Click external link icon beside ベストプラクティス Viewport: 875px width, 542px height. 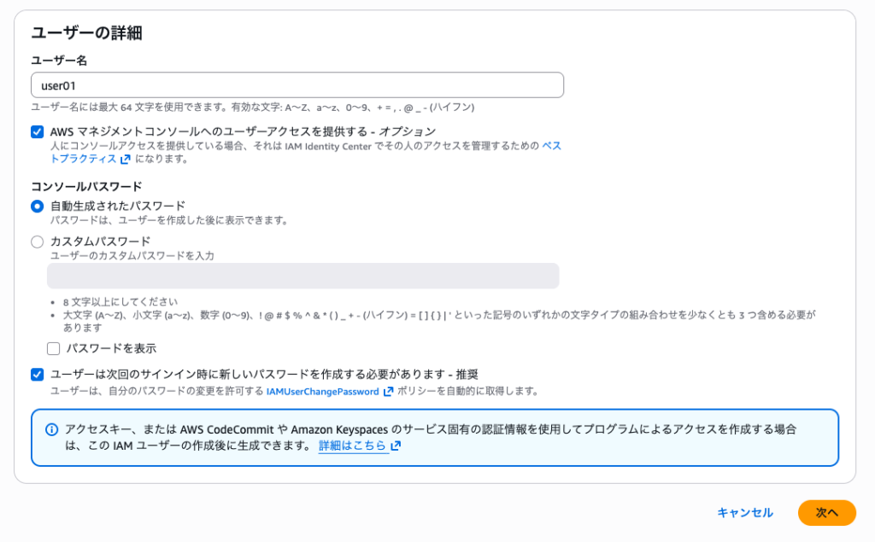[125, 159]
